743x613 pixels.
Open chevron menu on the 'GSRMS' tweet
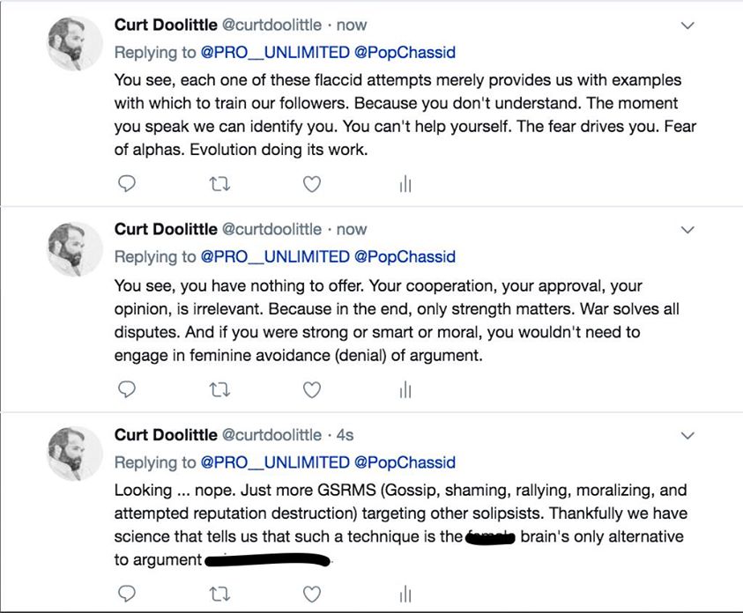[688, 435]
